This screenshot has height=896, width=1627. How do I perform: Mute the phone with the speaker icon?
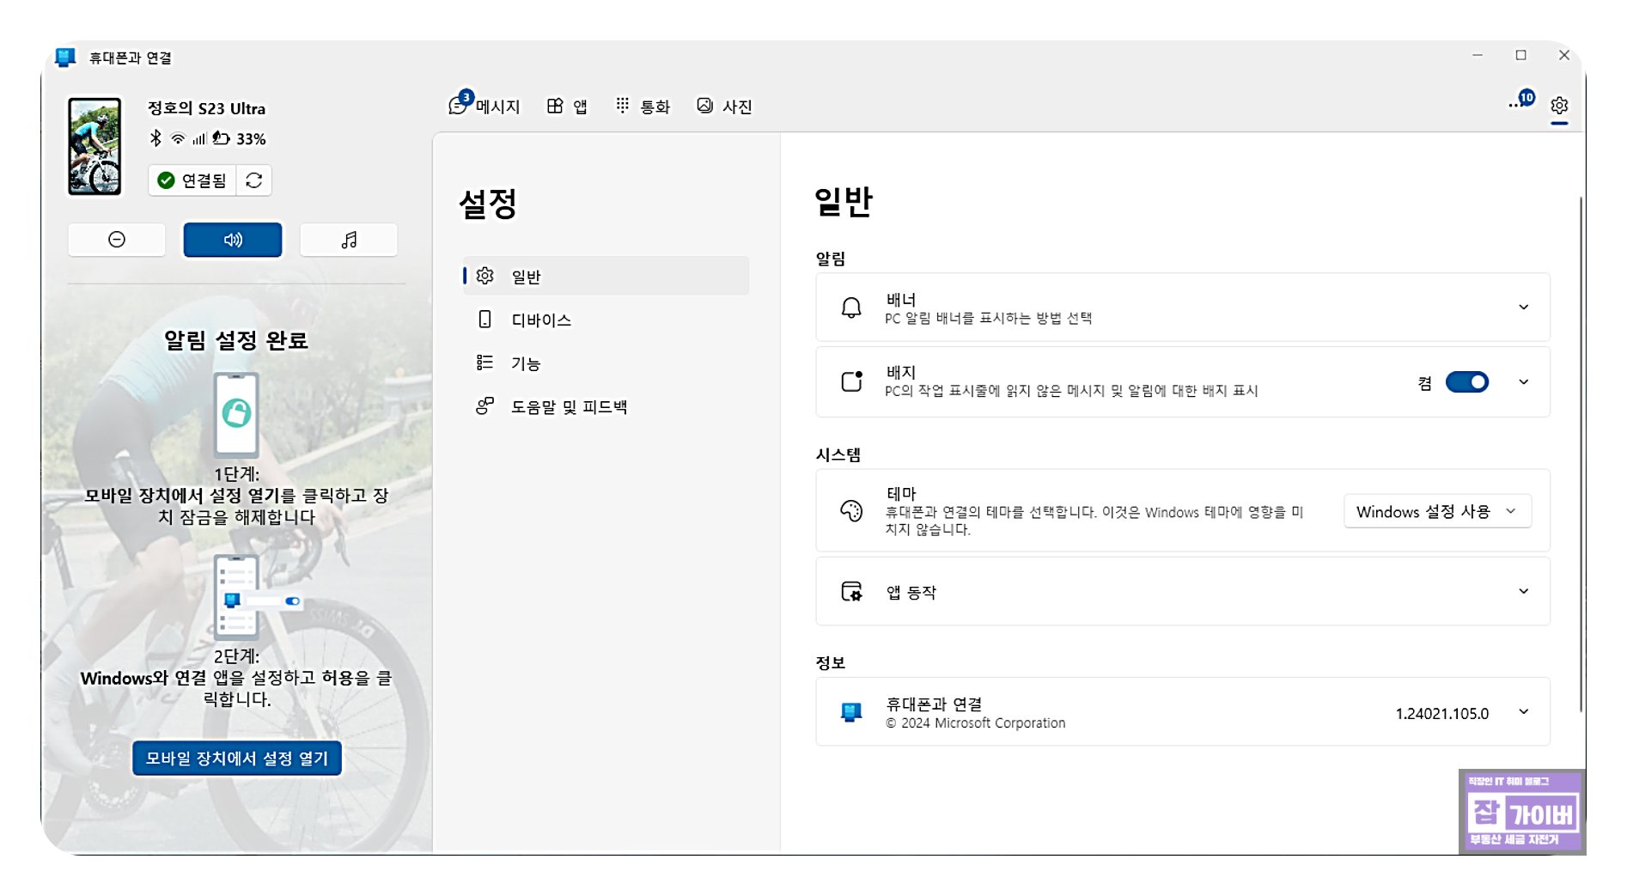click(x=232, y=240)
